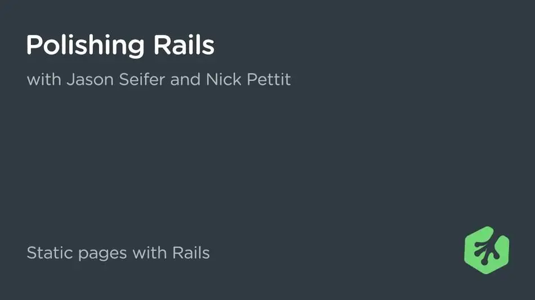Click the word "and" between the names
Screen dimensions: 535x300
pyautogui.click(x=185, y=79)
